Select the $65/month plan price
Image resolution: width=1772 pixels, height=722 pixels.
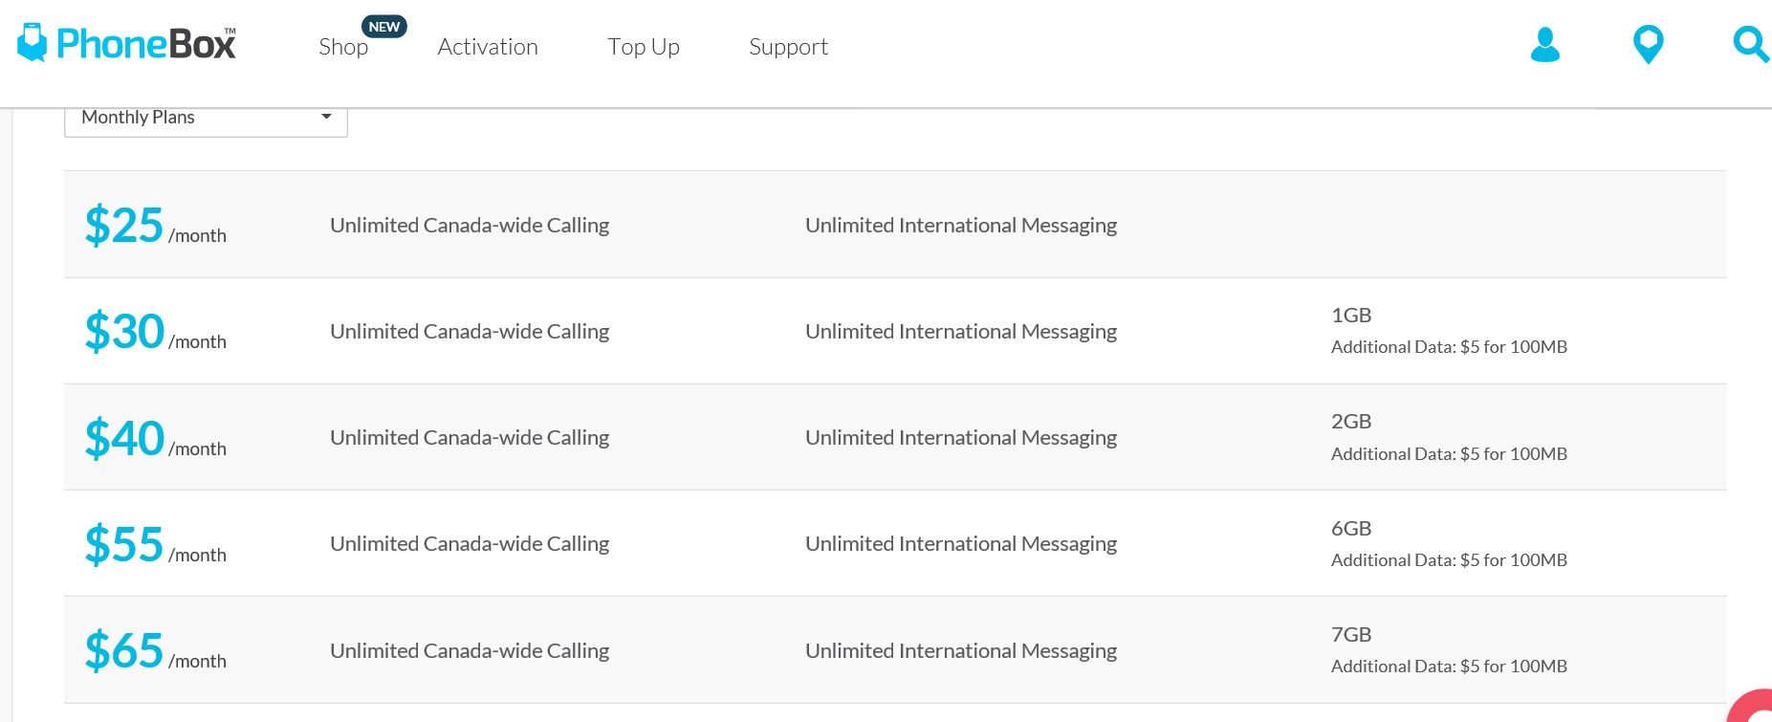[x=124, y=650]
